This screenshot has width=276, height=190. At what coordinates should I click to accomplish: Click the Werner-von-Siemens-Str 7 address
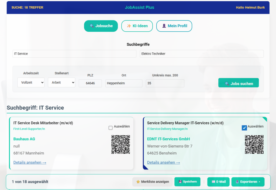[170, 146]
